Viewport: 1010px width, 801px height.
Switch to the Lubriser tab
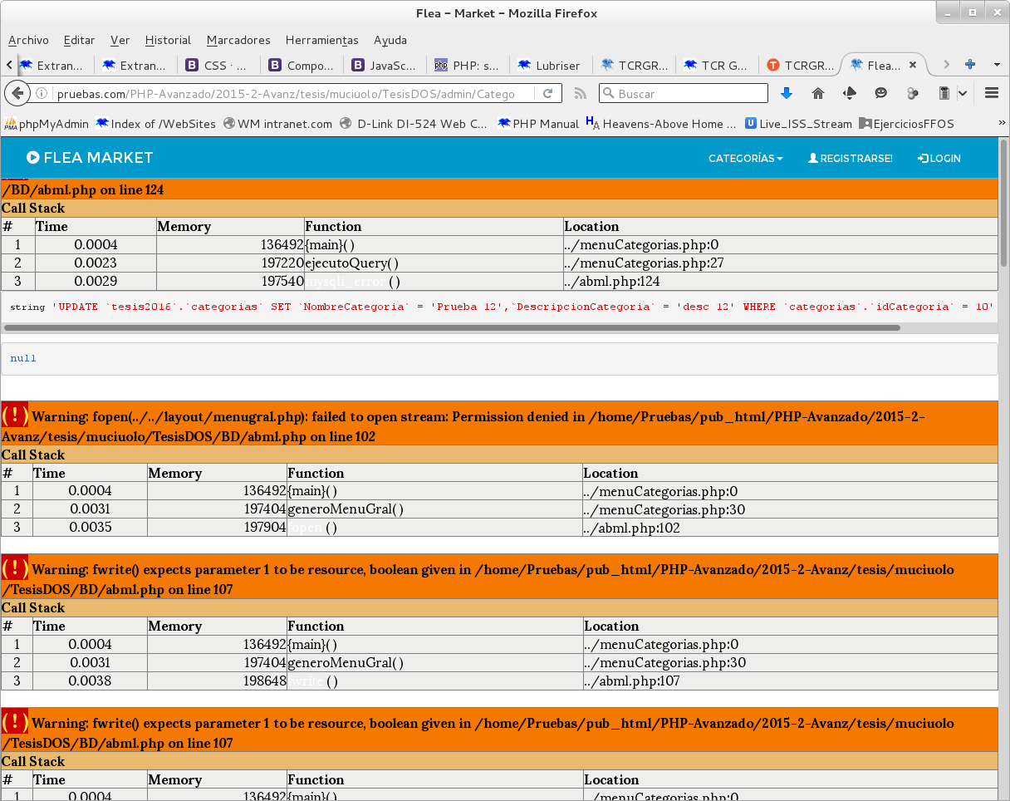pyautogui.click(x=552, y=65)
